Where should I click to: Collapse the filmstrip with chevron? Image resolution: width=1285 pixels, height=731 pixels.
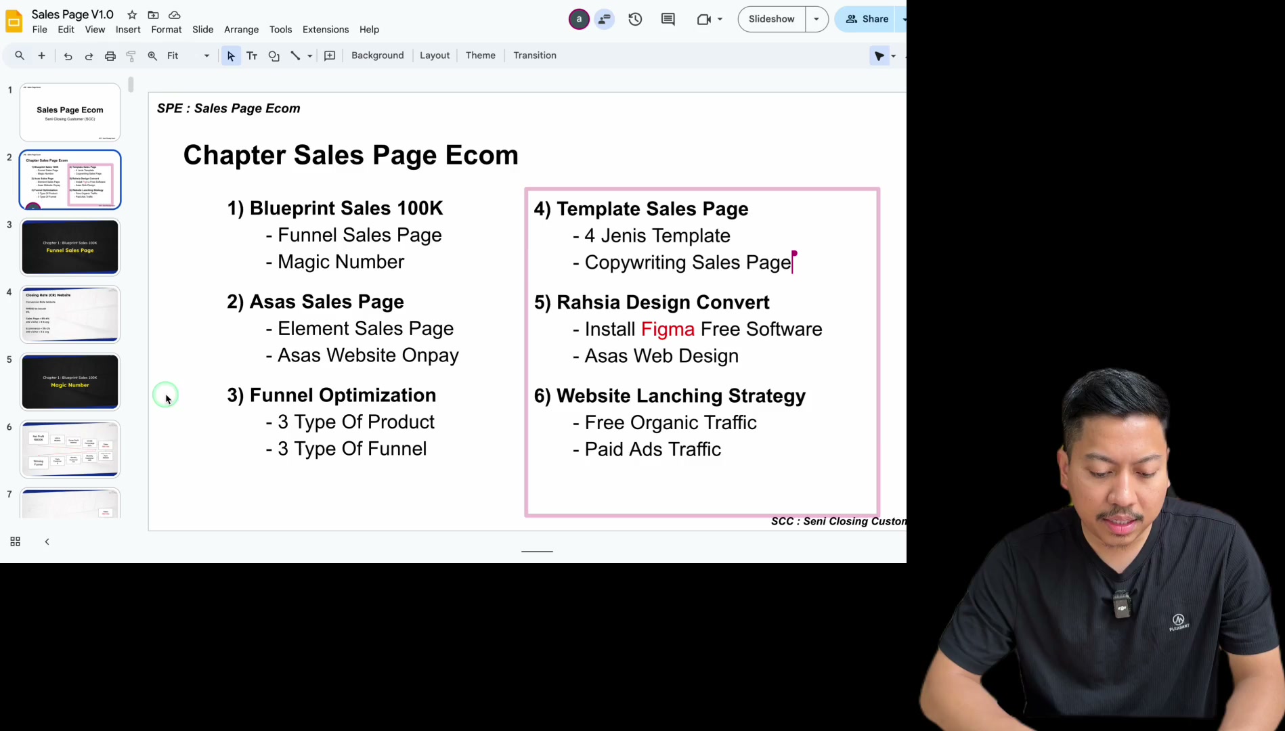pos(47,541)
